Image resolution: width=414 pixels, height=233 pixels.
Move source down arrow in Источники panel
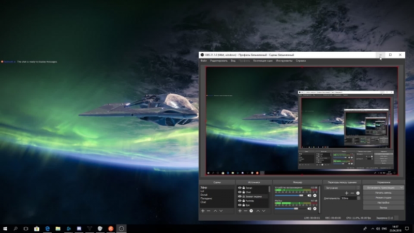point(263,211)
